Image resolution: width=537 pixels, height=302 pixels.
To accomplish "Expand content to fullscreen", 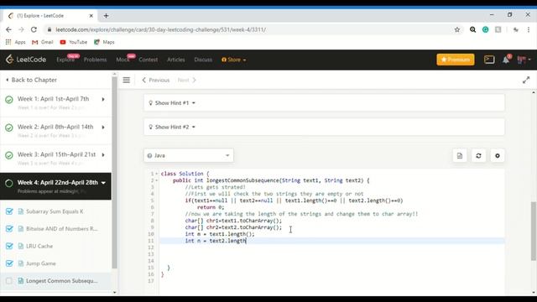I will tap(526, 80).
